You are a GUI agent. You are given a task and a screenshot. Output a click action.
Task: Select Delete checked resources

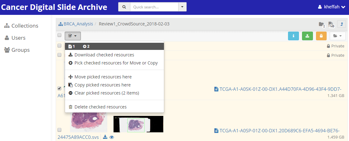(114, 107)
